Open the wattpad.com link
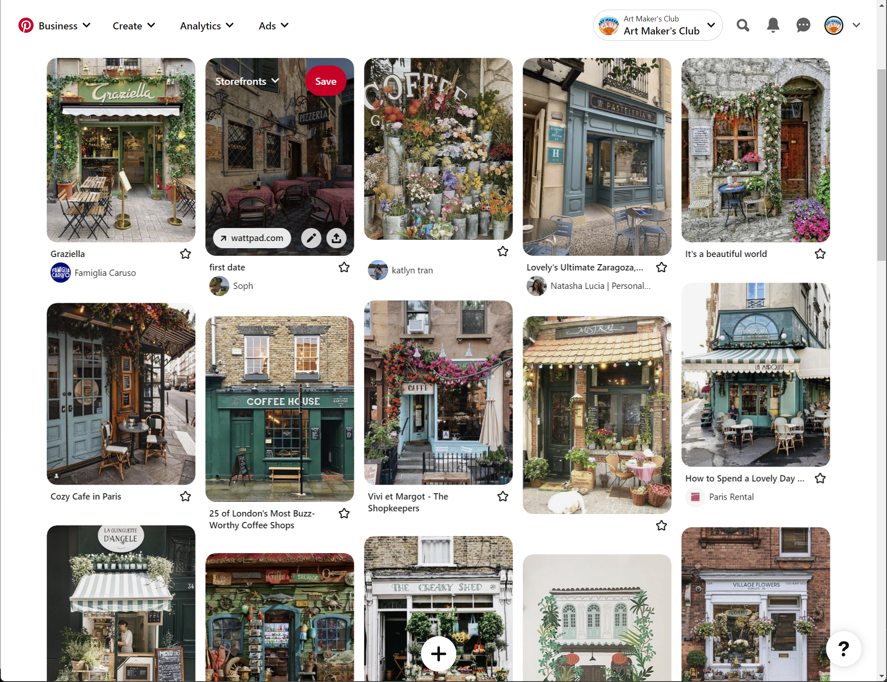The width and height of the screenshot is (887, 682). point(252,238)
